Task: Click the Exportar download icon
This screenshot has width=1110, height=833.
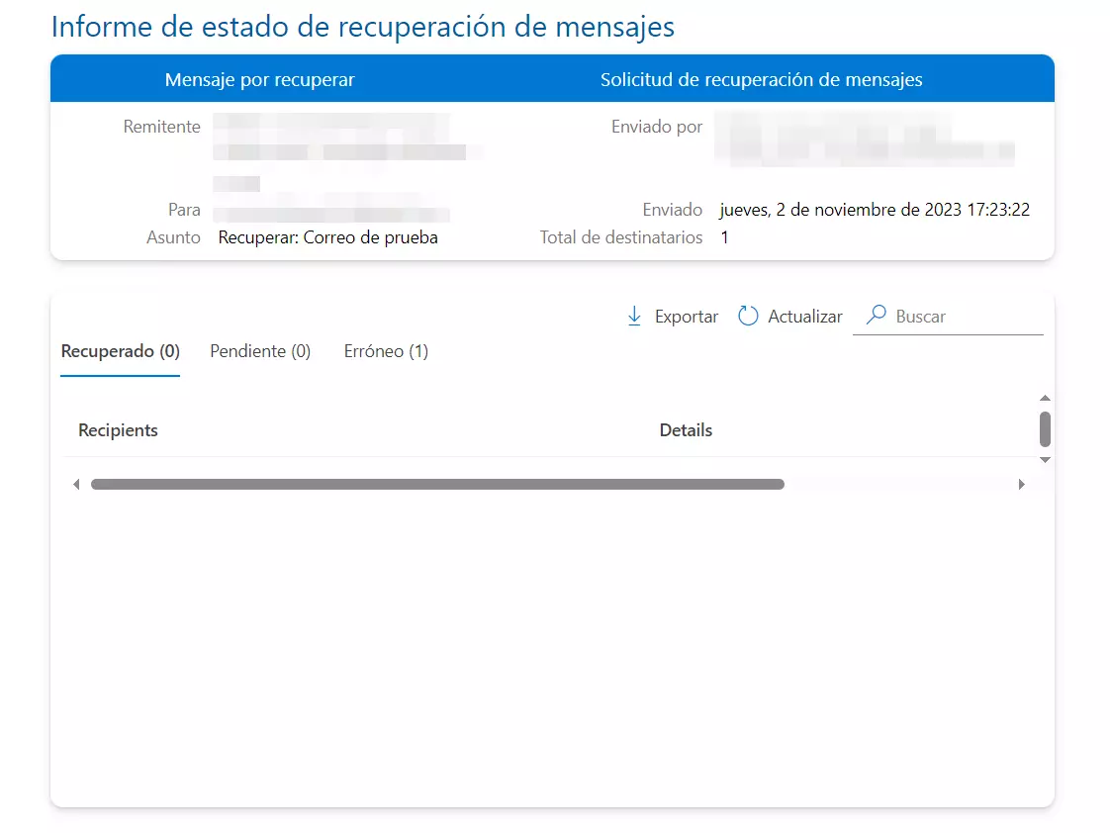Action: coord(634,316)
